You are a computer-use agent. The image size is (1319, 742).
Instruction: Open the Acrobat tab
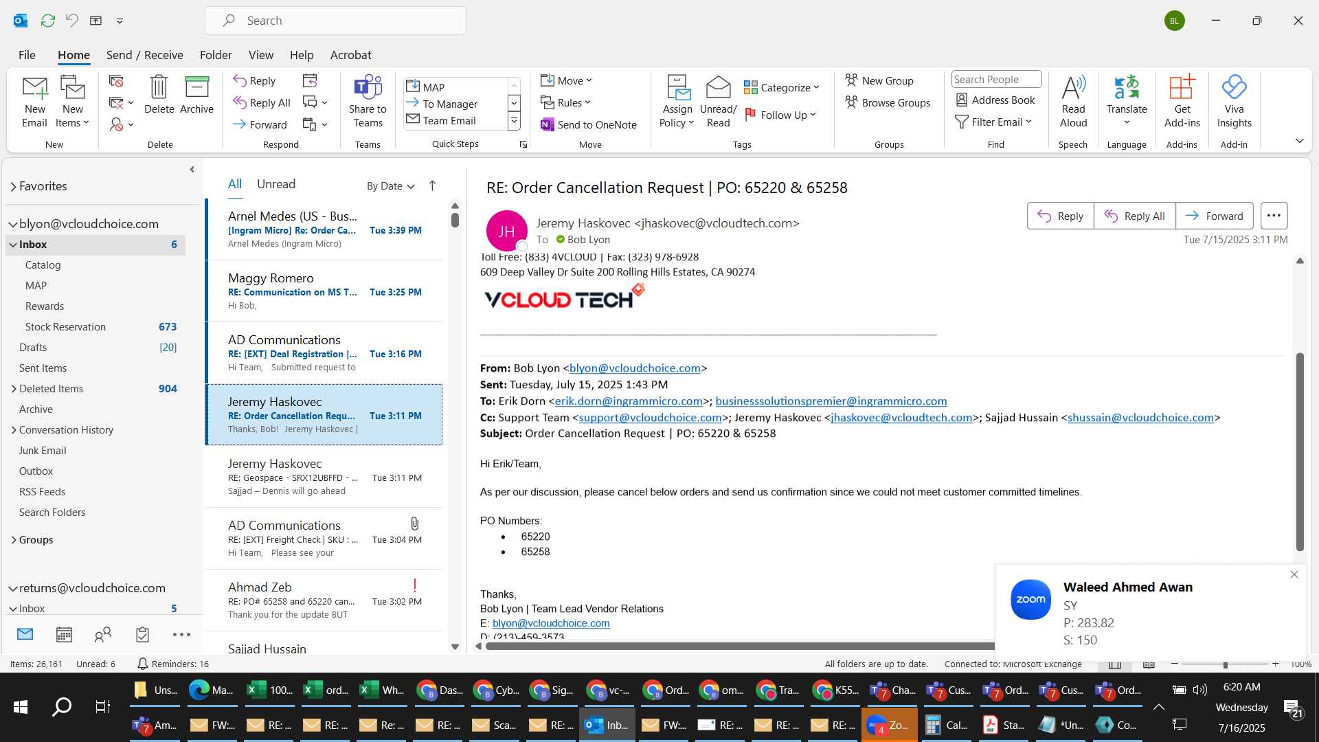[350, 55]
